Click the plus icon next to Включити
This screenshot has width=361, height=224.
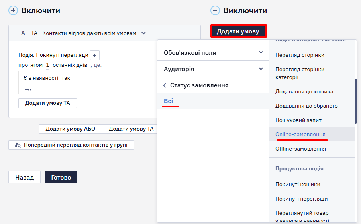pyautogui.click(x=13, y=11)
